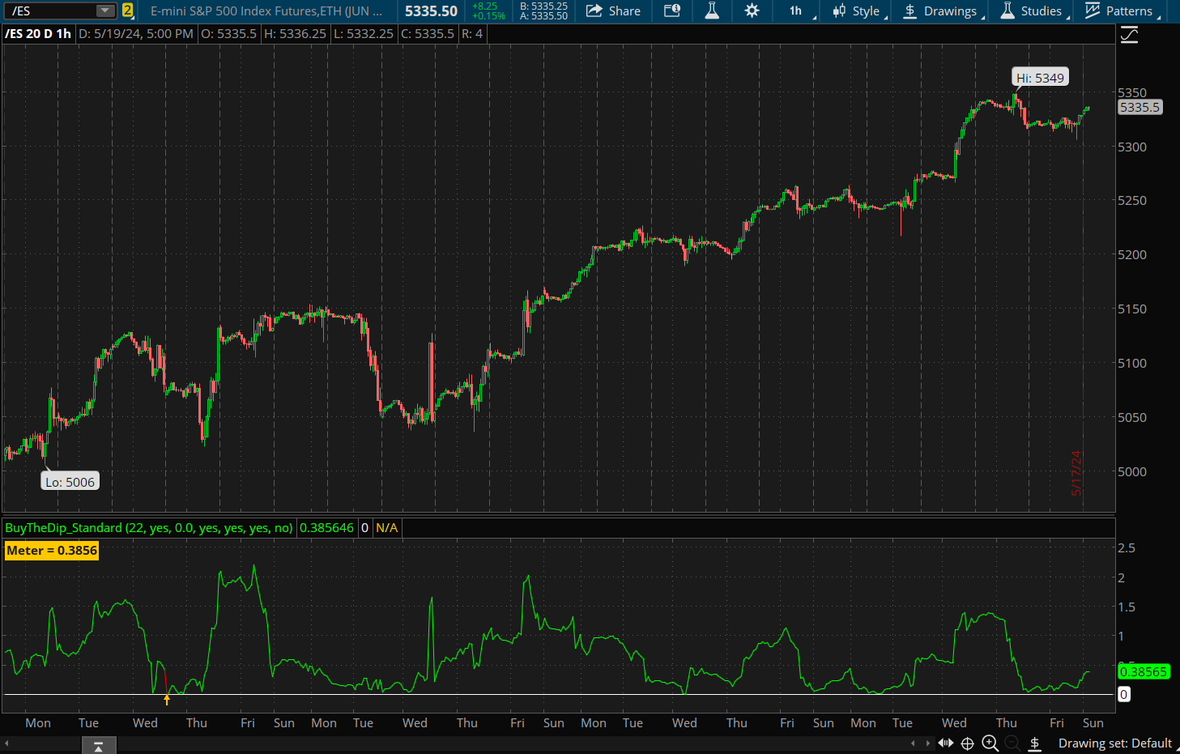Click the 'H: 5336.25' high value readout
This screenshot has height=754, width=1180.
click(295, 33)
